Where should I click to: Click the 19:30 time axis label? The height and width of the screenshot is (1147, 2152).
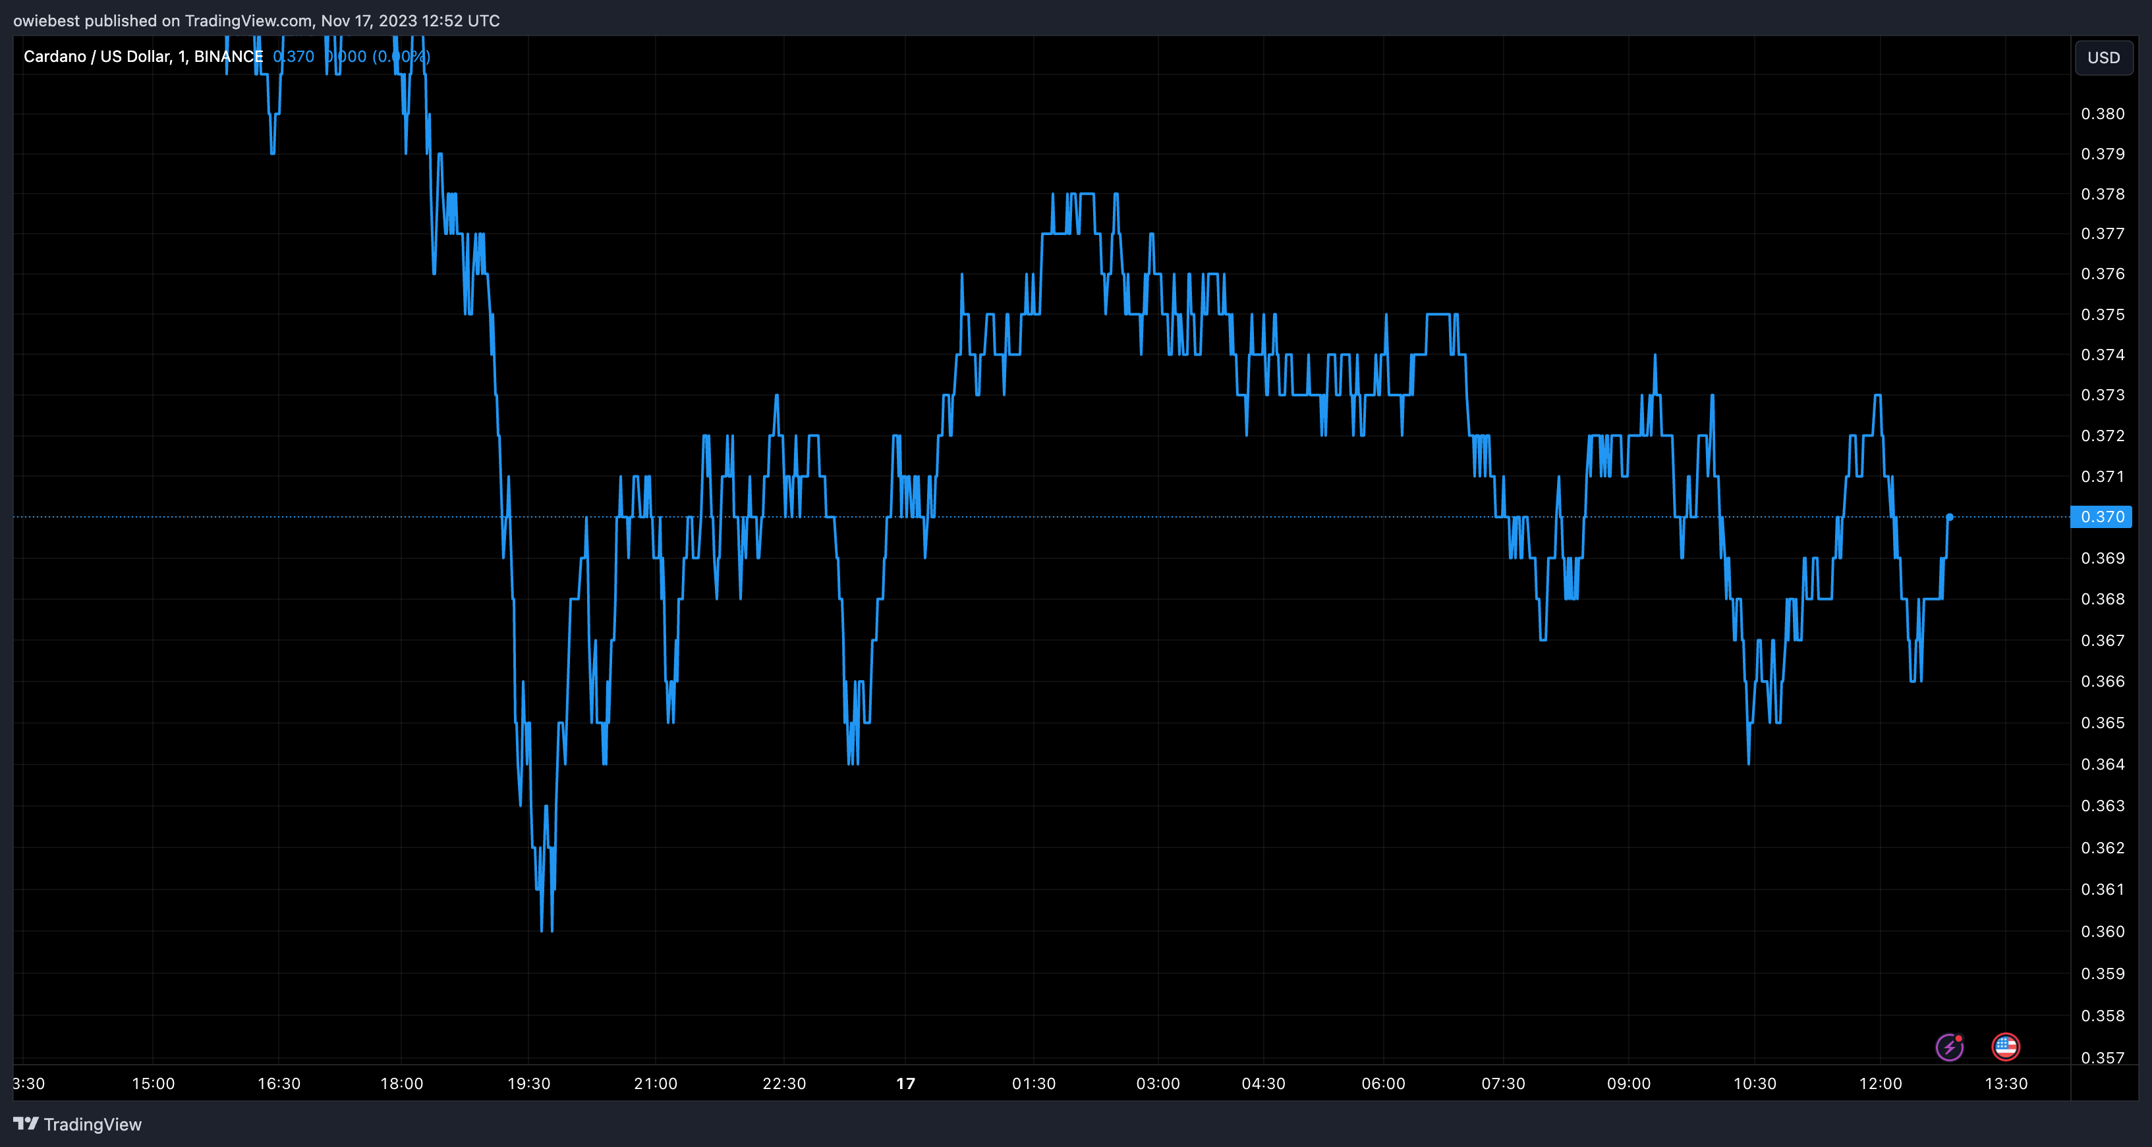click(529, 1084)
